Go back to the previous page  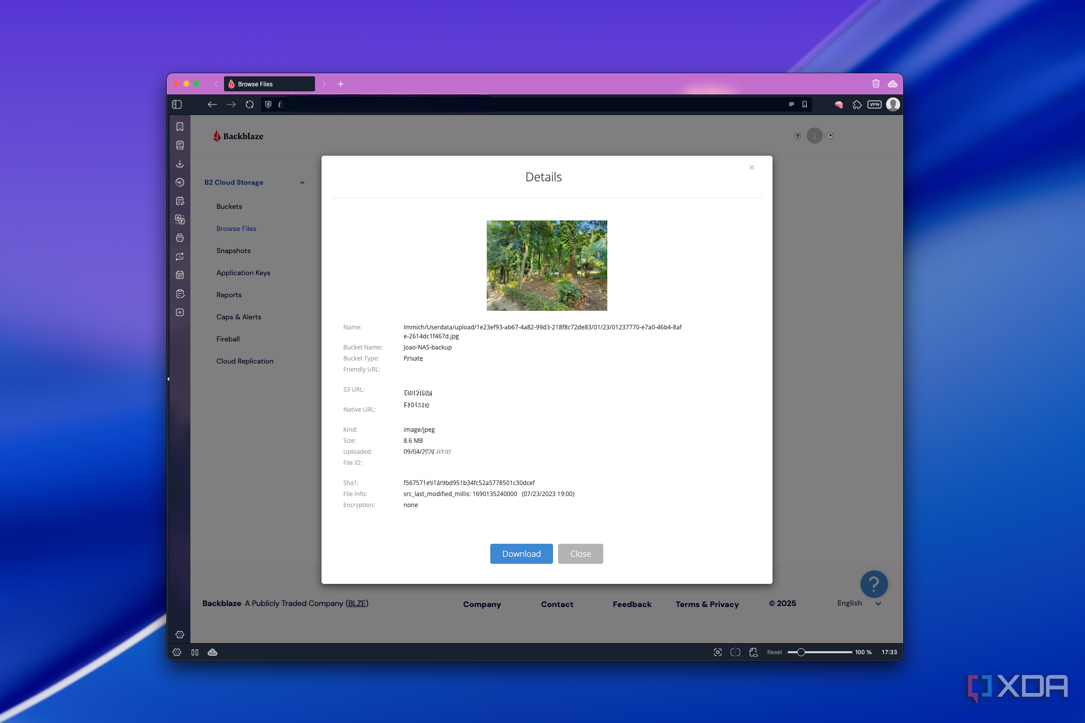point(212,104)
